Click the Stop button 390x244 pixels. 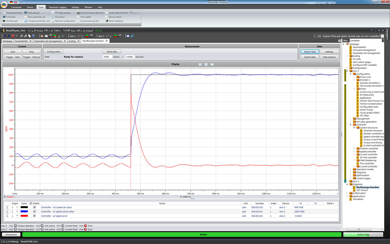coord(31,52)
